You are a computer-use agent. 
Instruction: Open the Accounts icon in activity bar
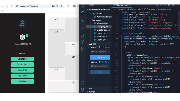click(82, 83)
